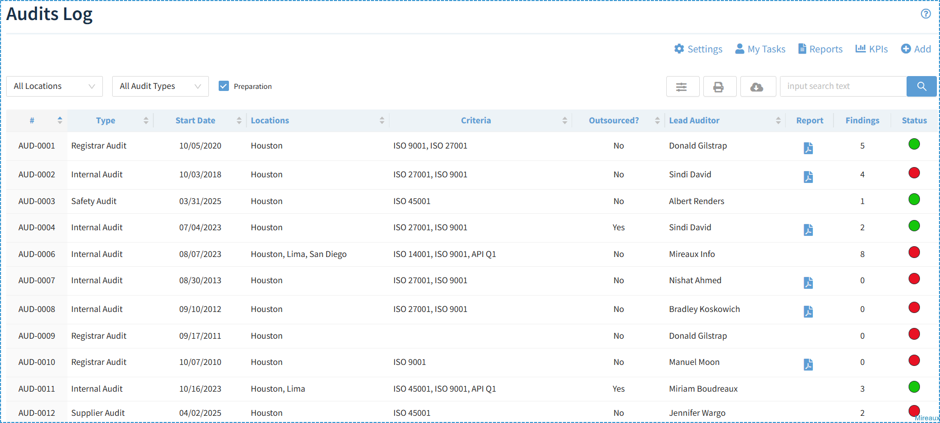Image resolution: width=940 pixels, height=423 pixels.
Task: Sort table by Lead Auditor column
Action: [694, 121]
